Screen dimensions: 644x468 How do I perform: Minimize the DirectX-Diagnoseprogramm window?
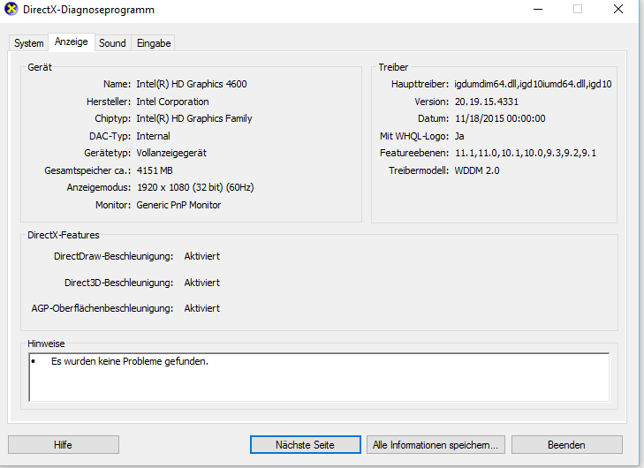pos(538,9)
